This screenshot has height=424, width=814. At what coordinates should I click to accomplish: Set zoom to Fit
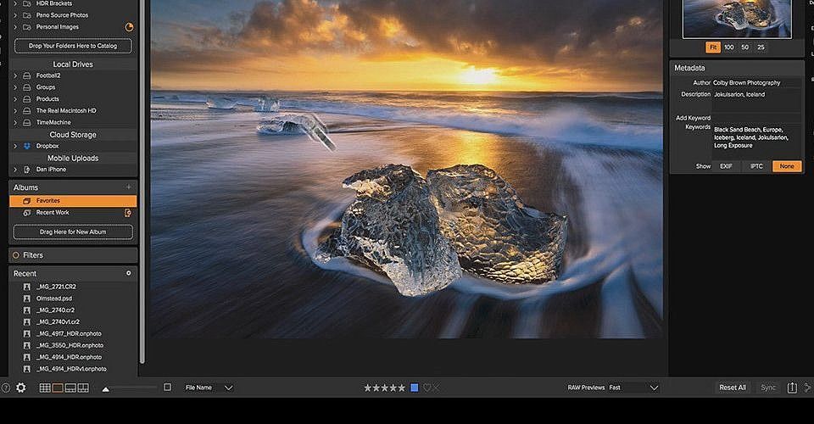pyautogui.click(x=713, y=47)
